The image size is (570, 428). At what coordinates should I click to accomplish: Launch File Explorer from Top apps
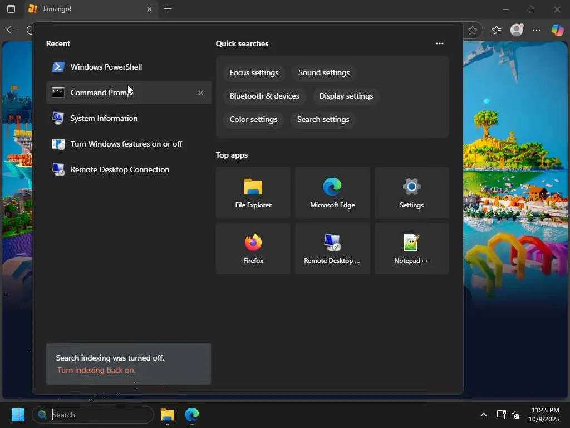point(253,193)
